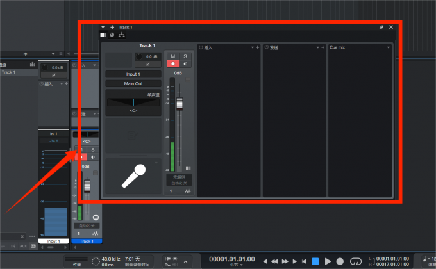Toggle input monitor in the popup channel
The width and height of the screenshot is (436, 269).
(x=185, y=63)
